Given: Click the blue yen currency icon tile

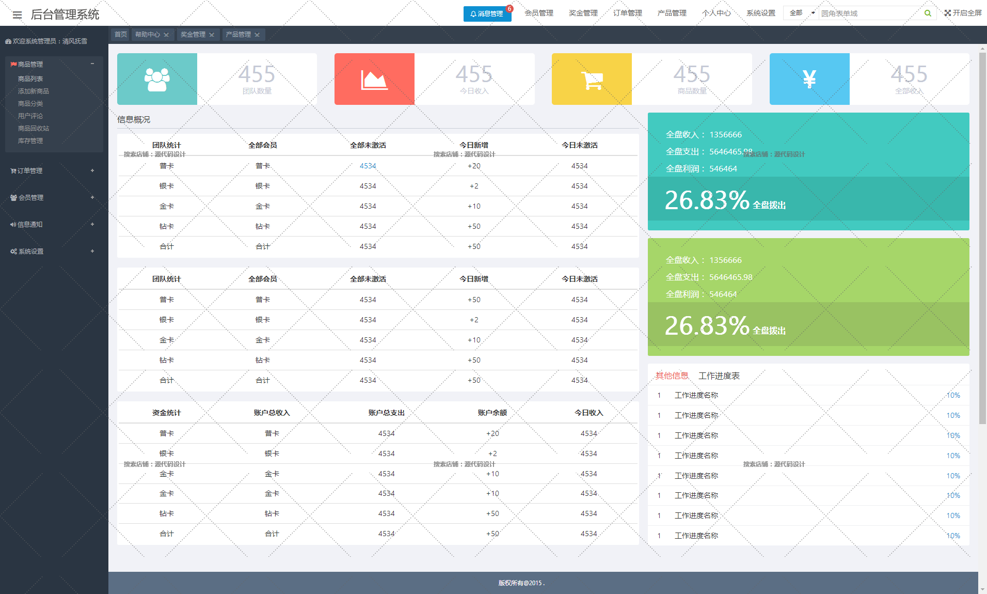Looking at the screenshot, I should tap(809, 79).
